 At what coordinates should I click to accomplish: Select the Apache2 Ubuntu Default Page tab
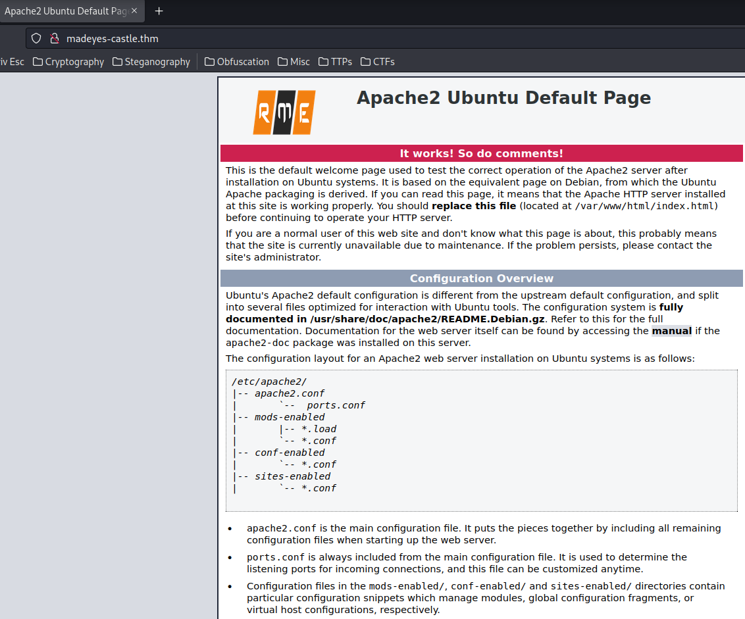click(x=71, y=11)
